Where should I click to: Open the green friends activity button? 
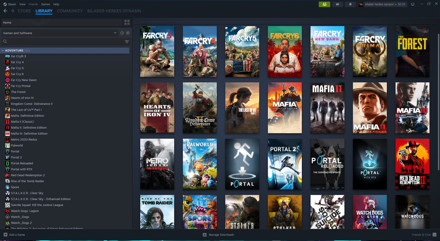coord(324,4)
